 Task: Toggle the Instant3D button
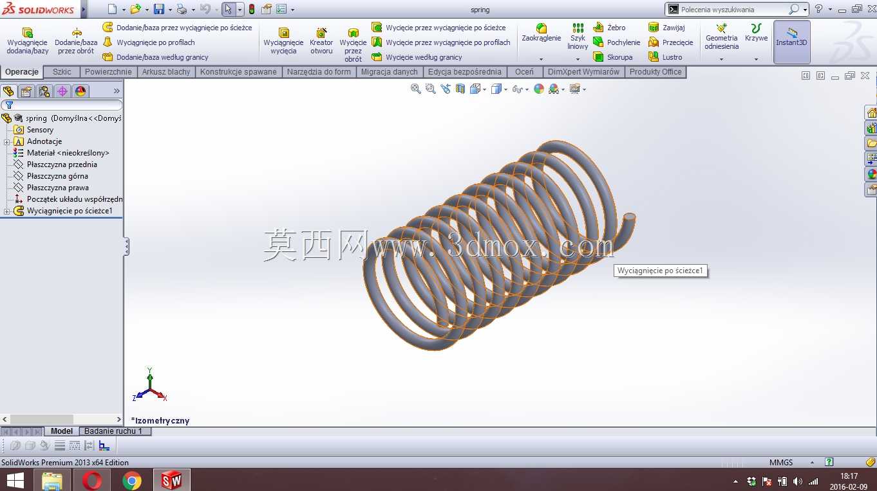click(x=791, y=42)
